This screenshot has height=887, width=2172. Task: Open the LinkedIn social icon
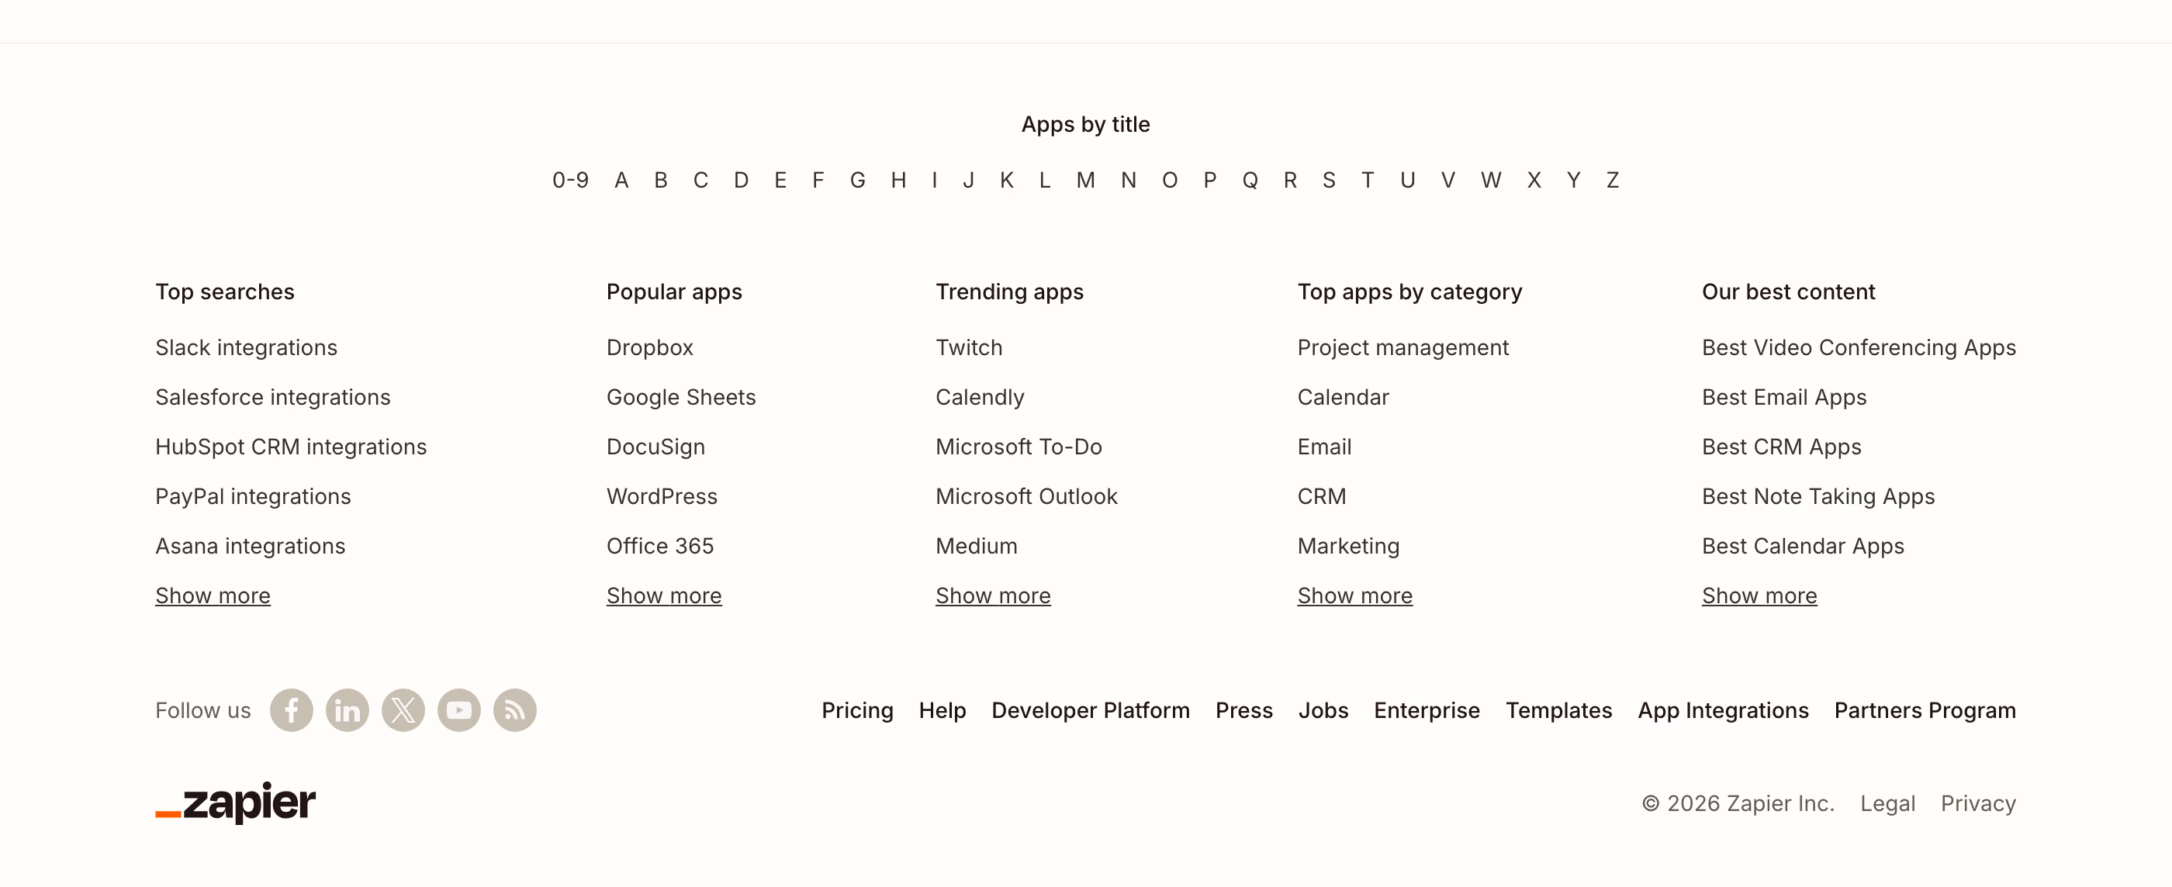pos(347,710)
